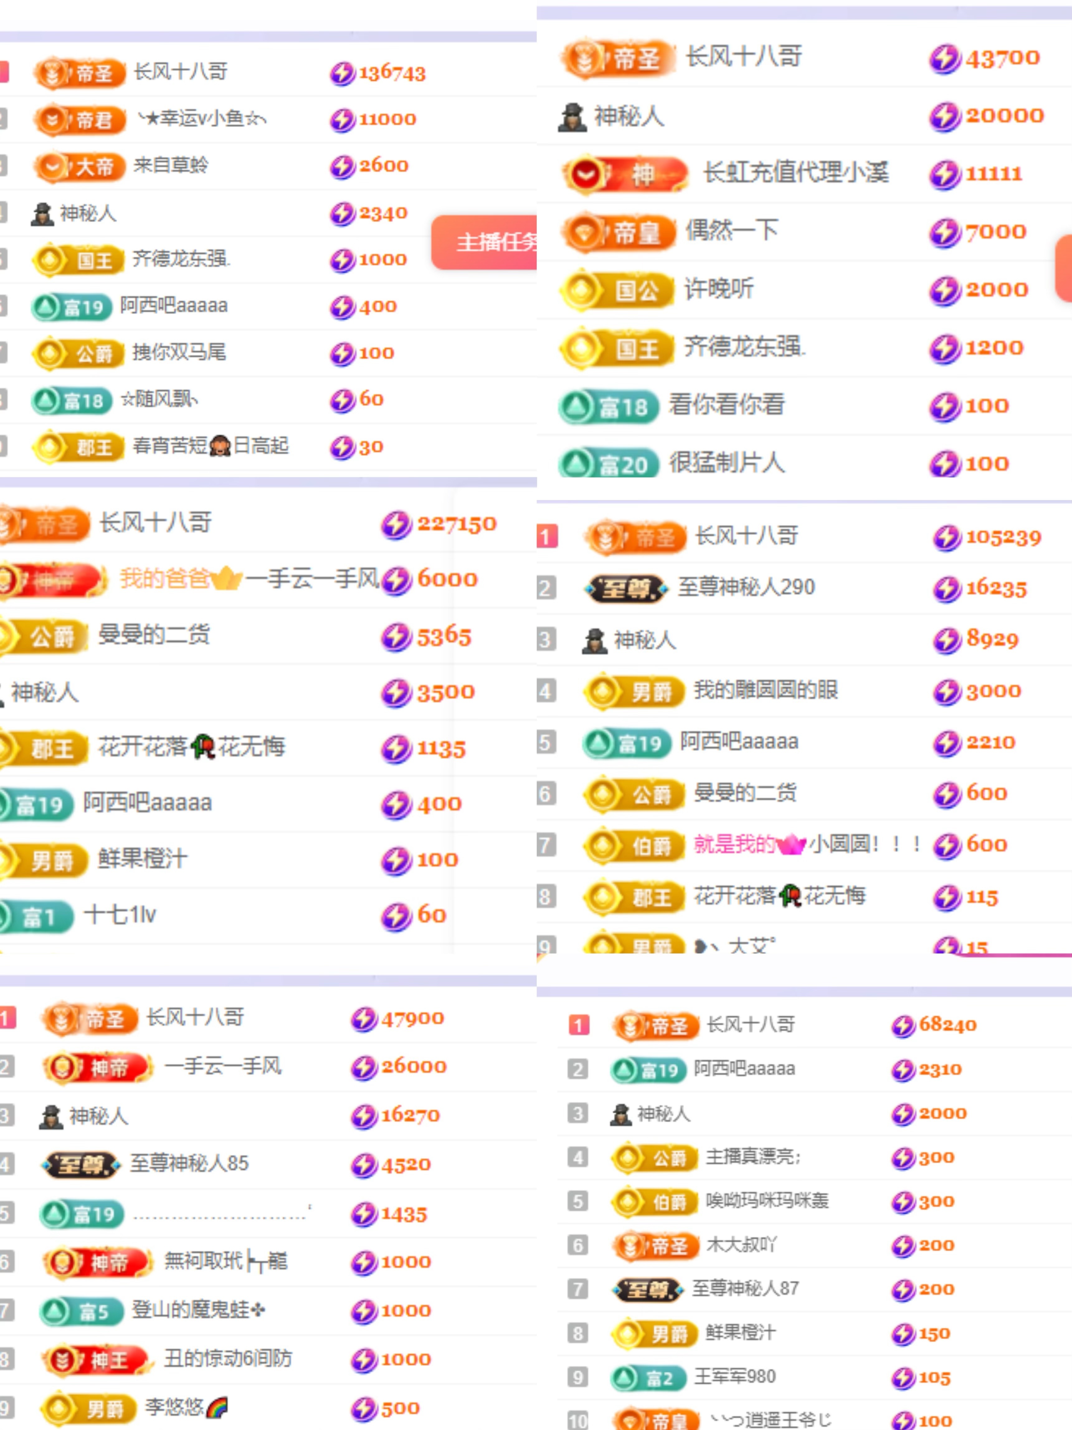This screenshot has height=1430, width=1072.
Task: Select the username 春宵苦短日高起
Action: coord(211,446)
